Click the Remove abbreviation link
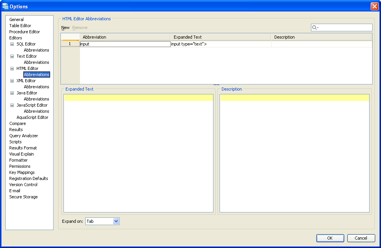 80,28
